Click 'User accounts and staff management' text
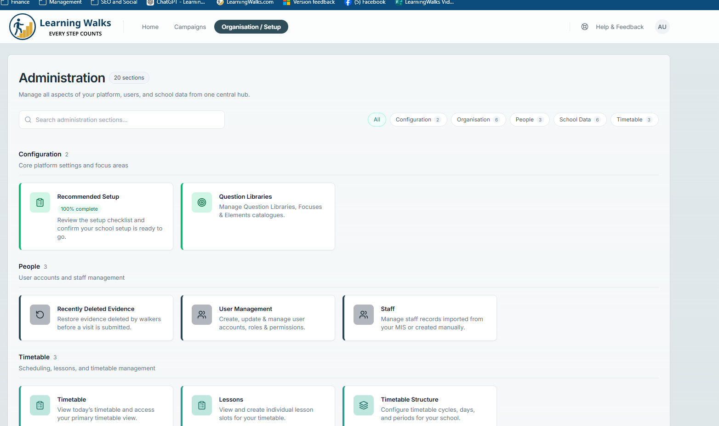 (72, 278)
